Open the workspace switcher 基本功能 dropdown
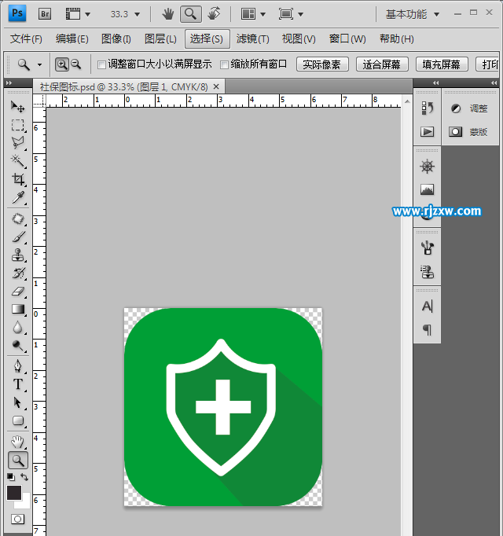503x536 pixels. pos(413,14)
